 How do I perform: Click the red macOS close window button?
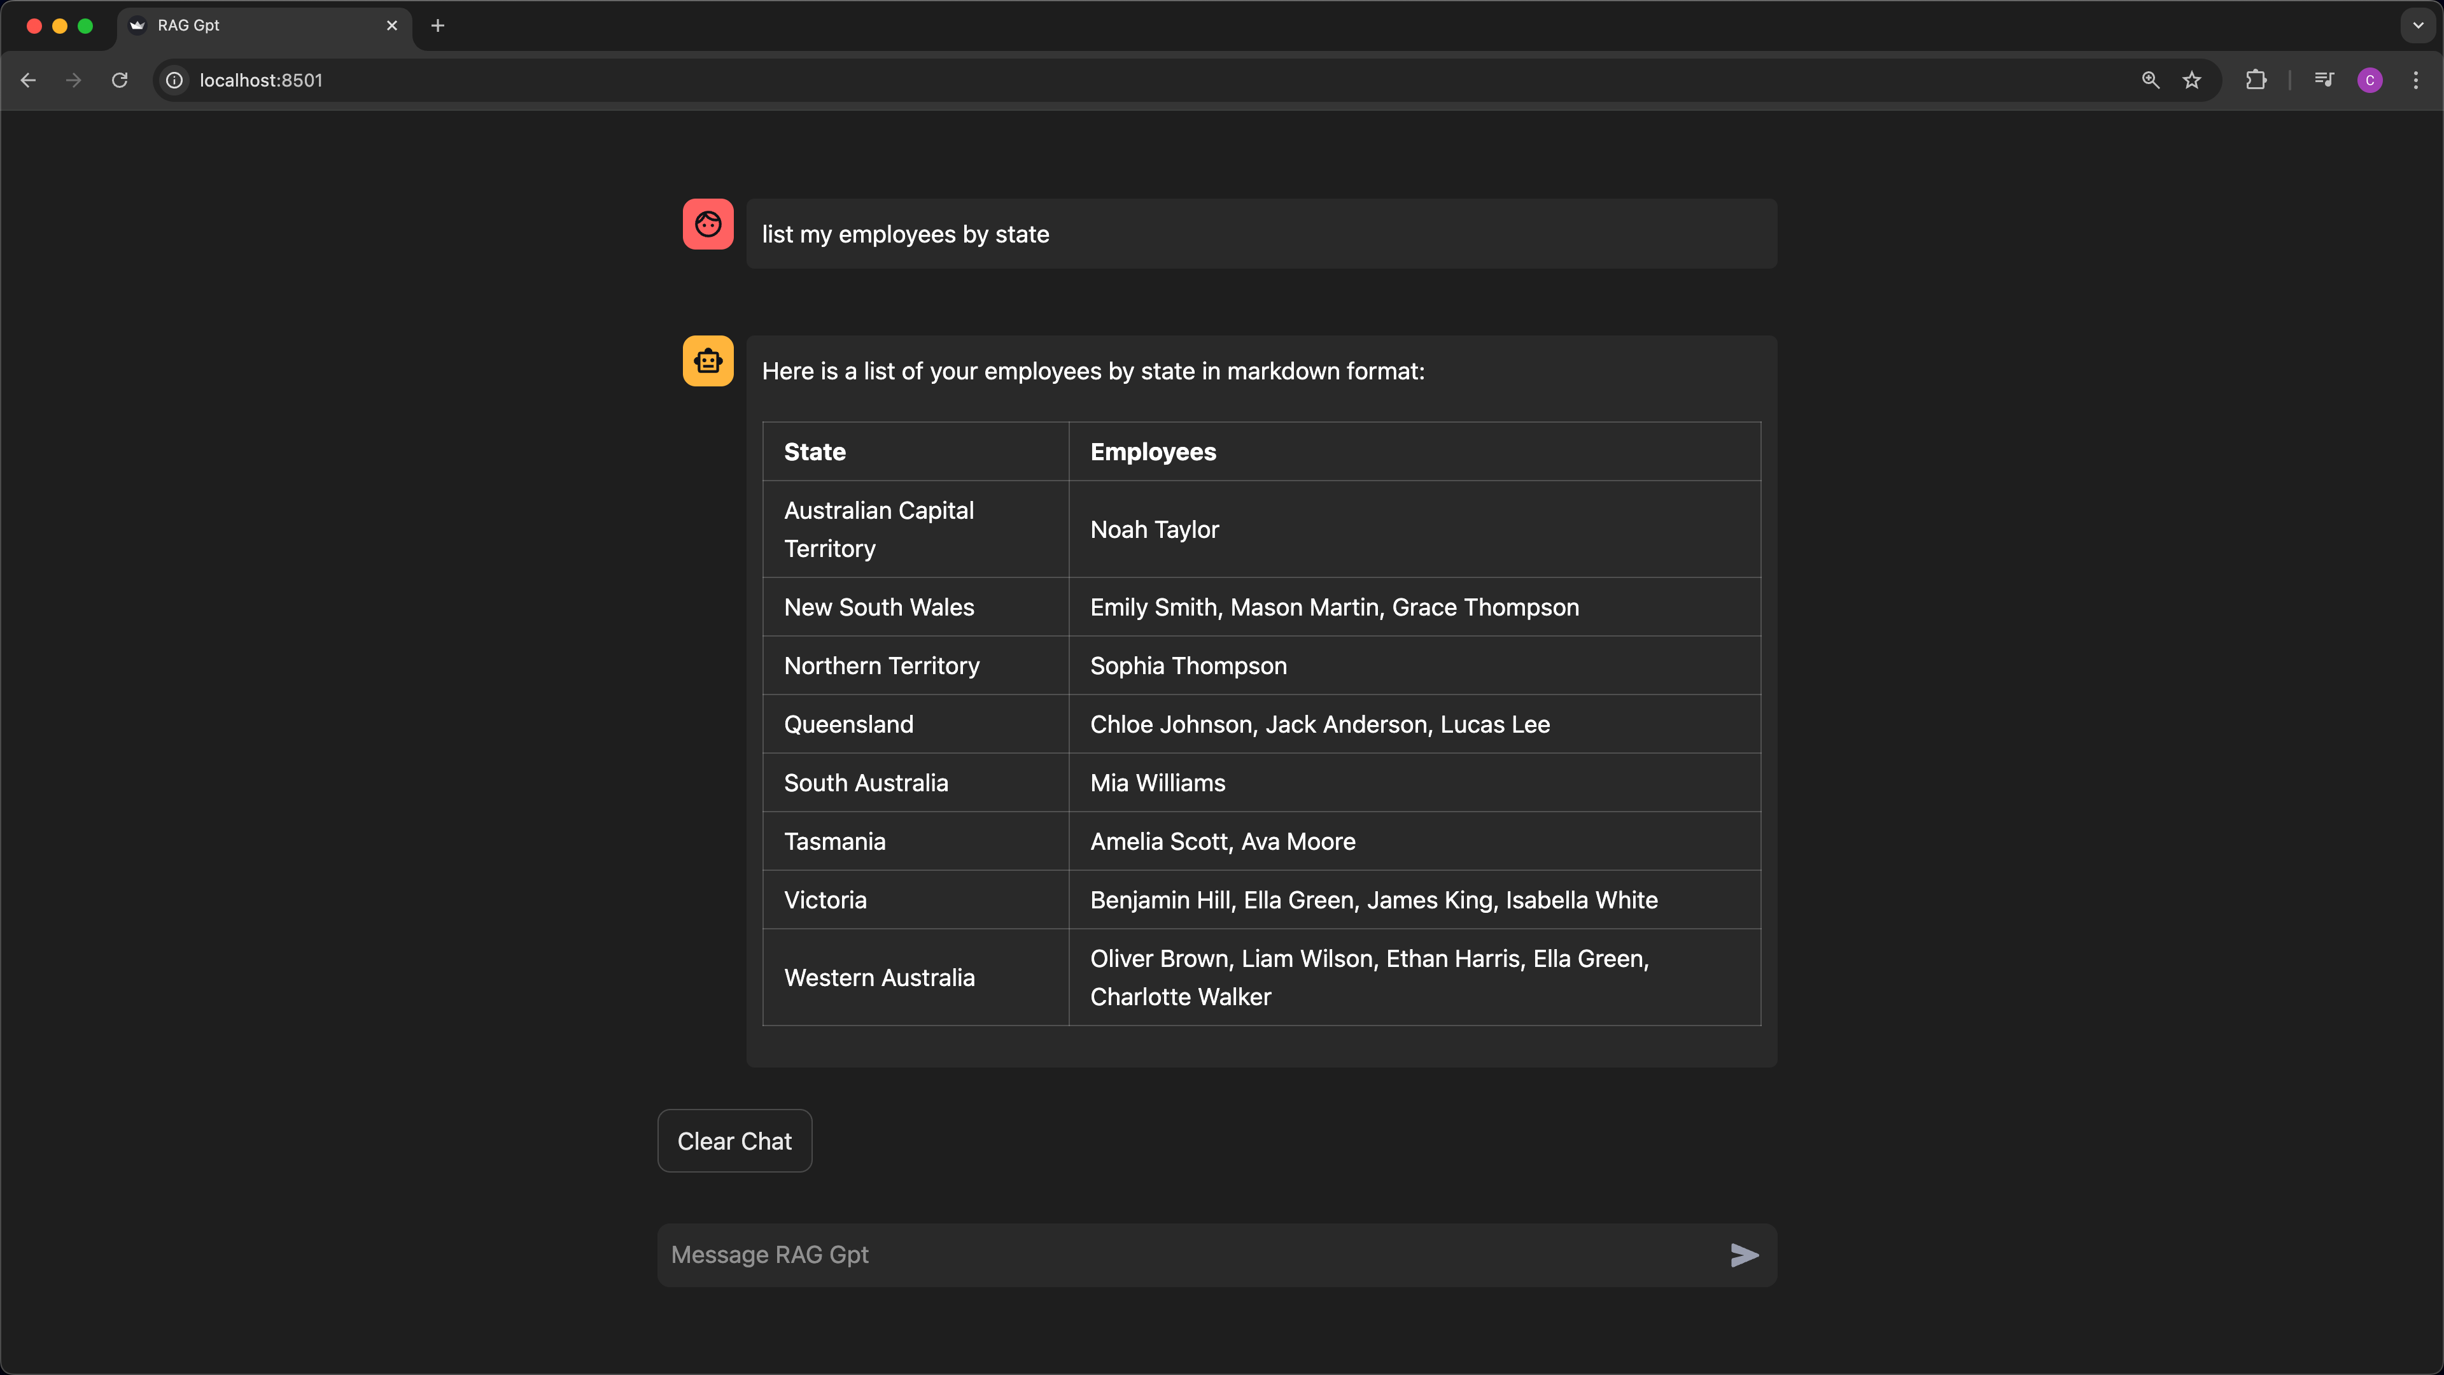click(34, 25)
